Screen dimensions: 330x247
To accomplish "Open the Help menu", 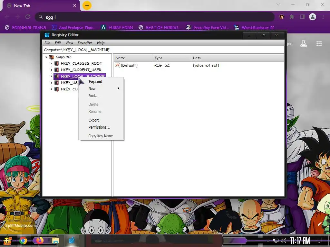I will 101,43.
